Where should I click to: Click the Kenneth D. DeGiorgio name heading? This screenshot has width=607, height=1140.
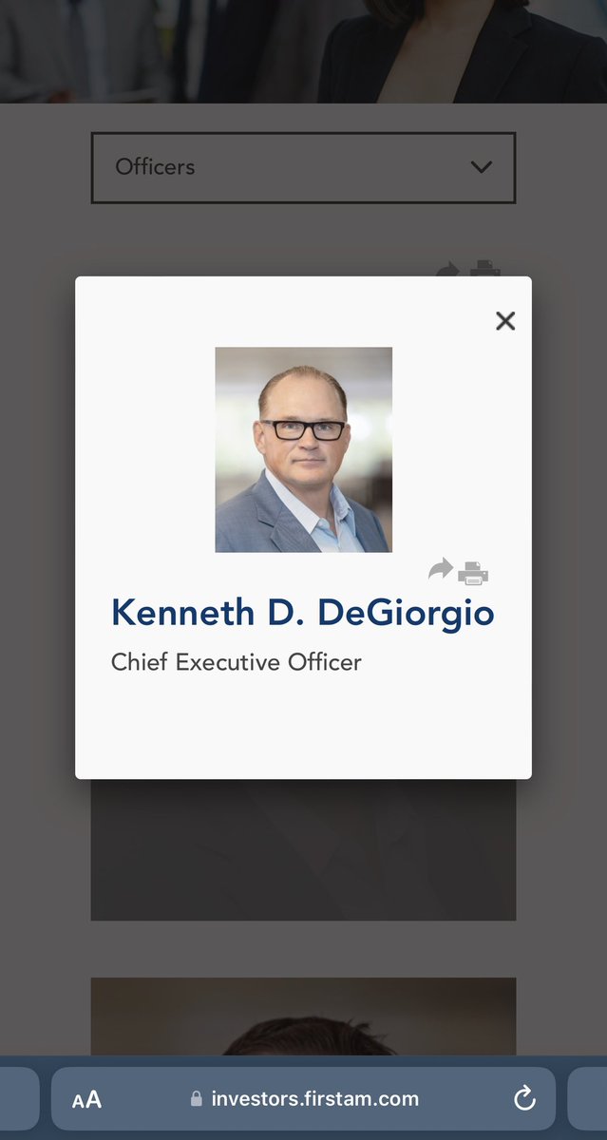303,613
